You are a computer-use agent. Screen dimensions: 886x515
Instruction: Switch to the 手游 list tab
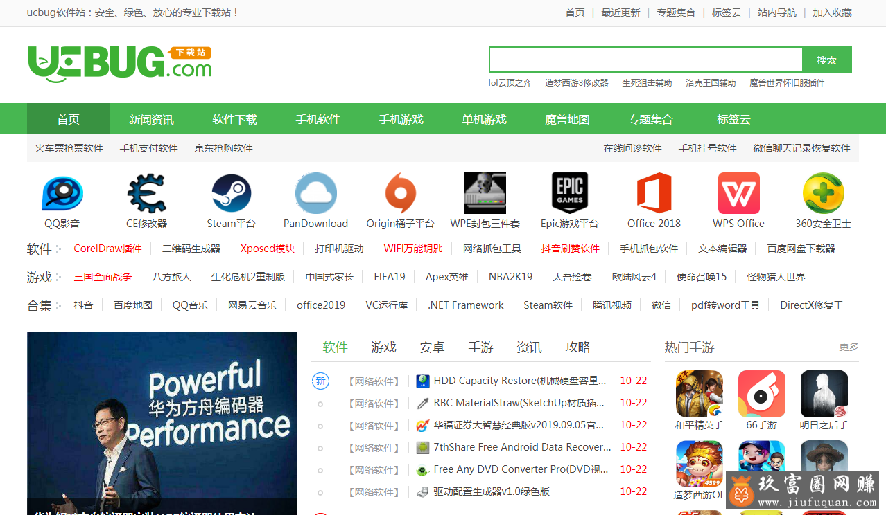pyautogui.click(x=481, y=347)
